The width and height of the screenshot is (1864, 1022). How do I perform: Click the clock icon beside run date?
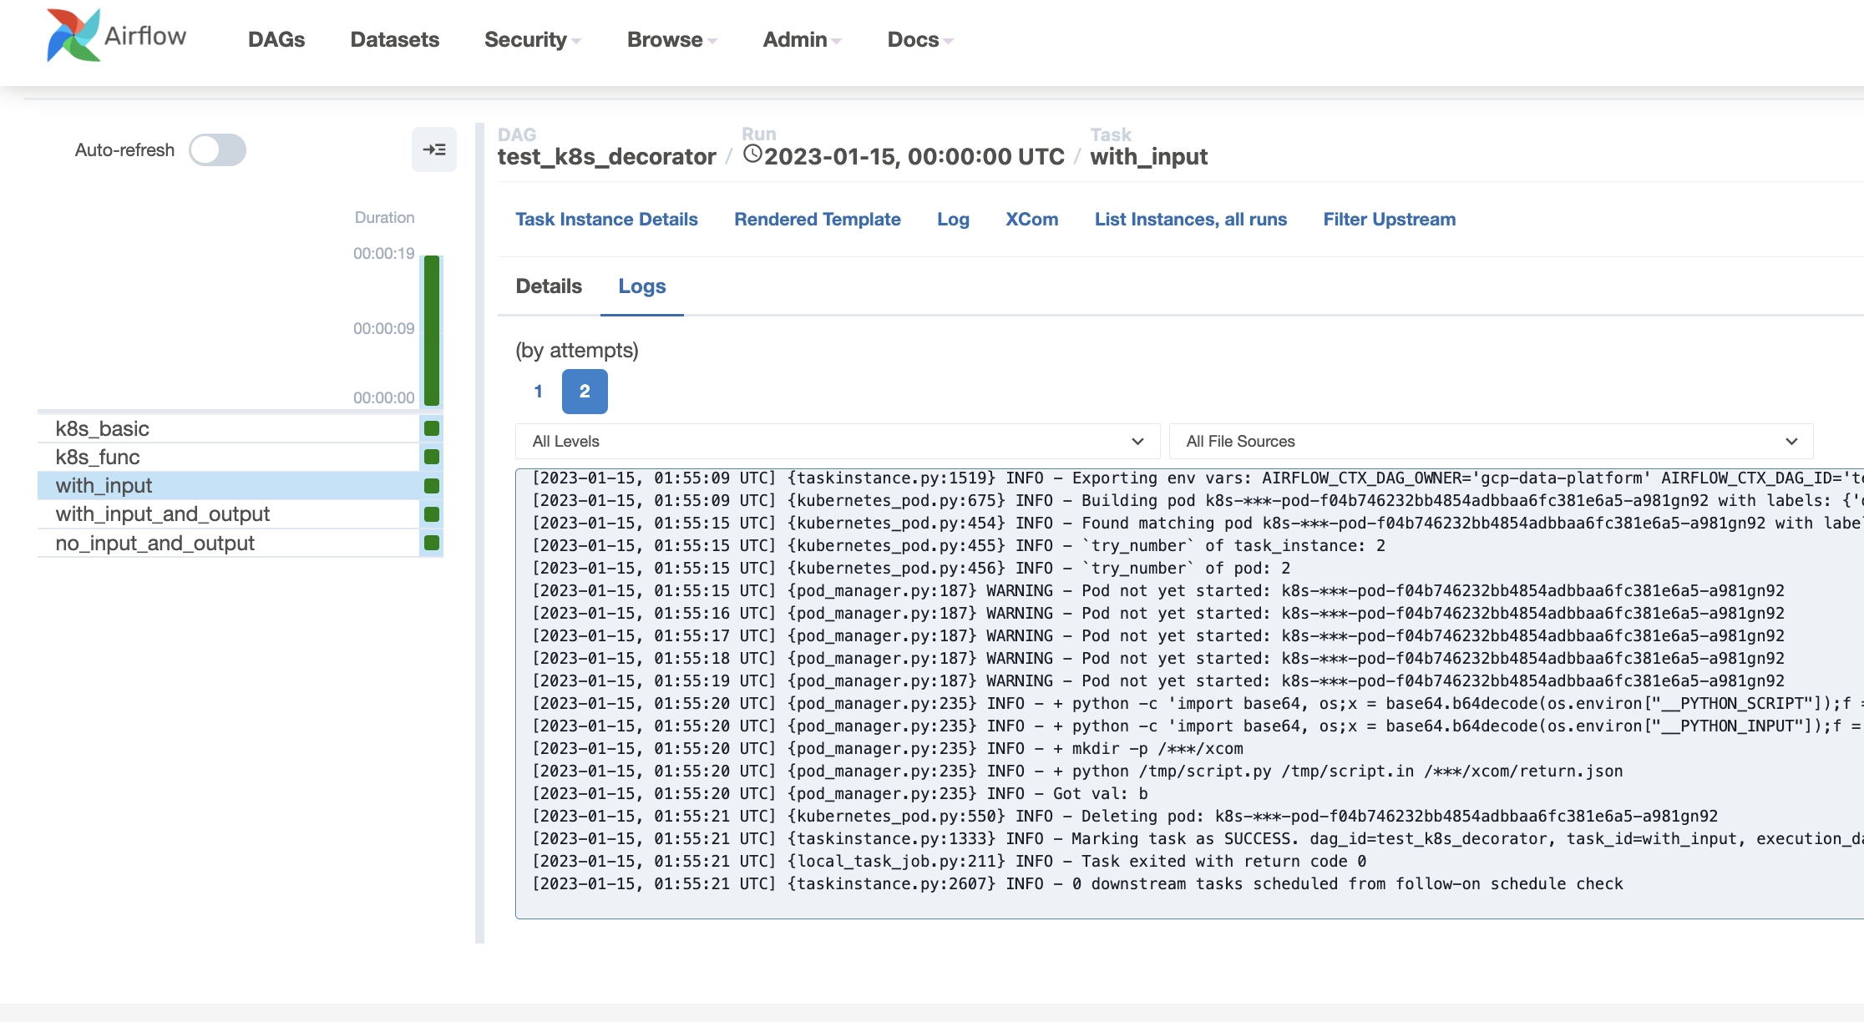(x=752, y=154)
